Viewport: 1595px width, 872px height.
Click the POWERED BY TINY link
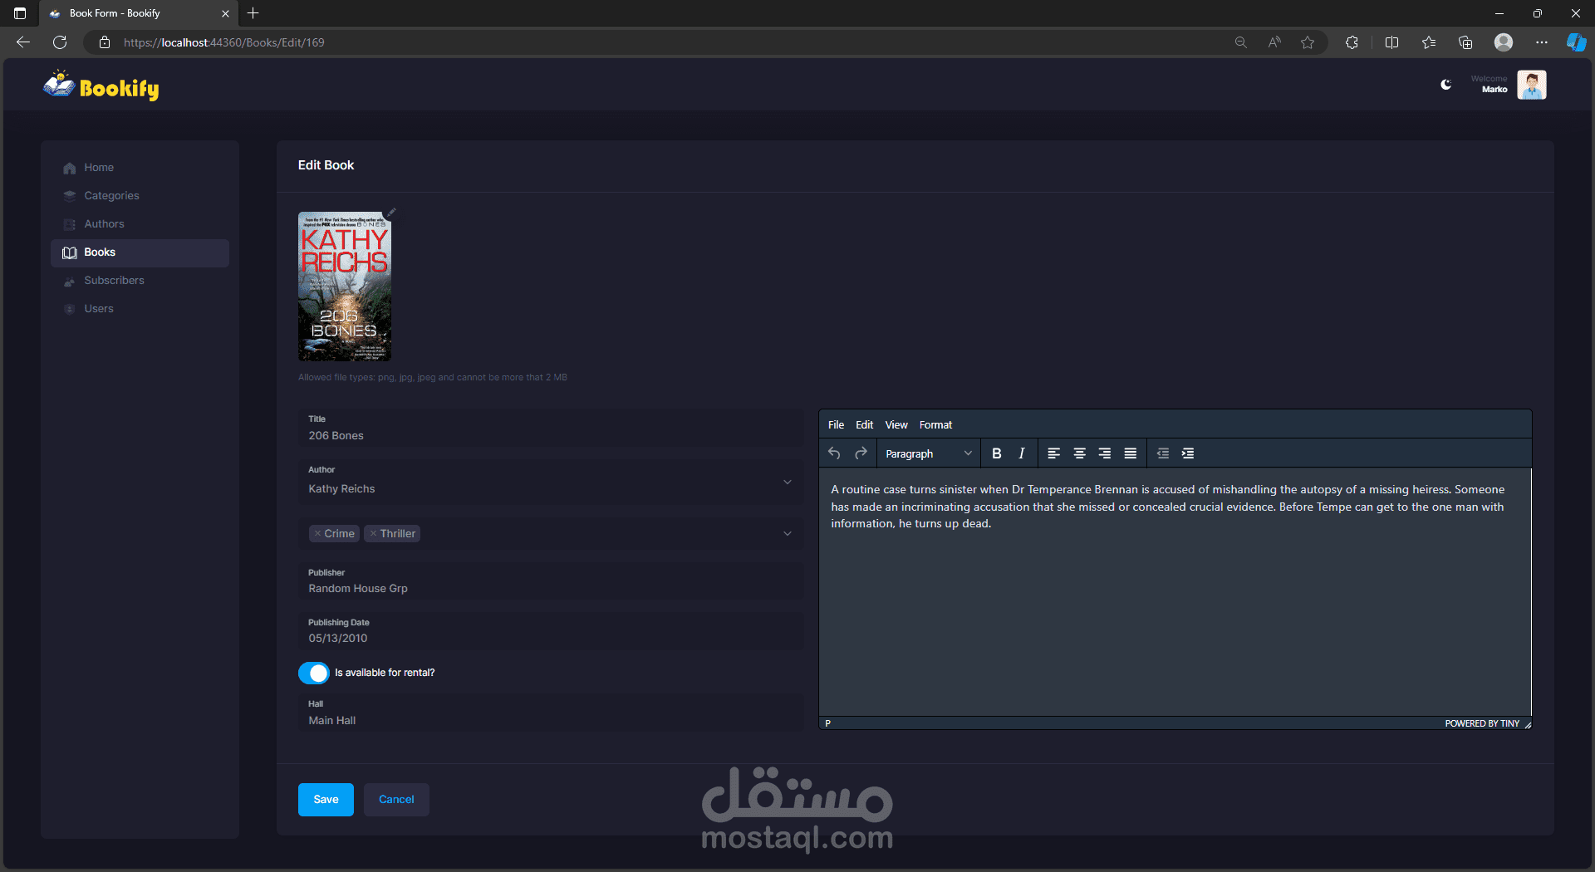pyautogui.click(x=1482, y=723)
